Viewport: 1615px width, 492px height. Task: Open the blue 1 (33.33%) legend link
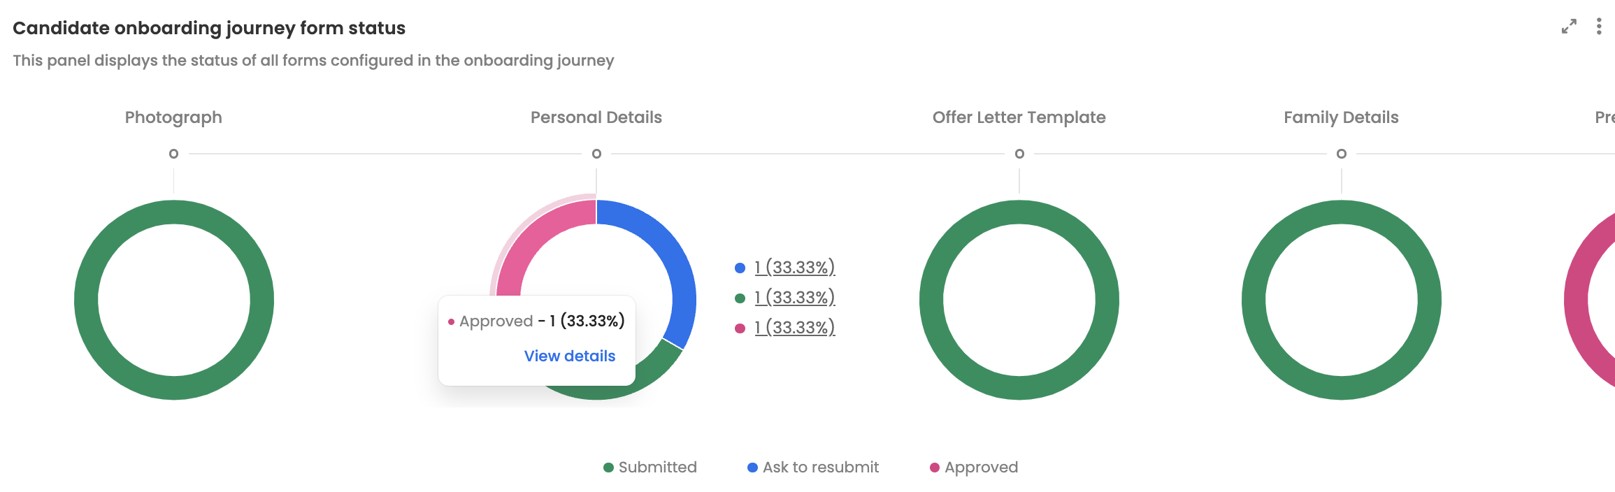click(x=795, y=267)
